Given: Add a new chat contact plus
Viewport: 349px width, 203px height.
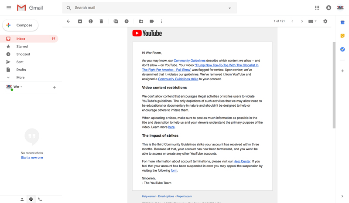Looking at the screenshot, I should (54, 88).
